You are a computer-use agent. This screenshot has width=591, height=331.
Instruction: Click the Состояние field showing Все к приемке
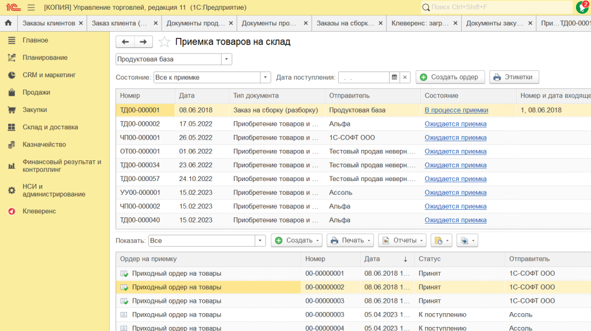click(207, 77)
